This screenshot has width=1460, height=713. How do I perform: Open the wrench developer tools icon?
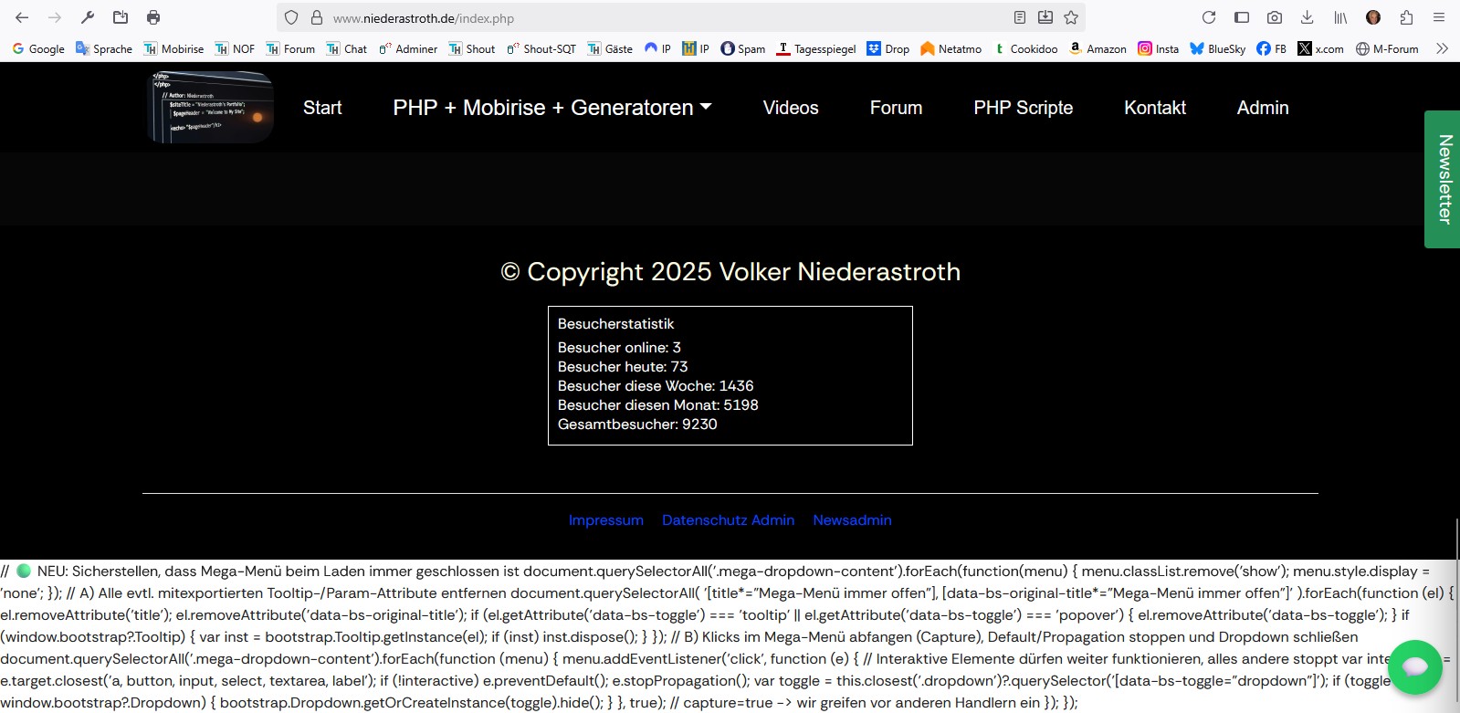coord(88,17)
